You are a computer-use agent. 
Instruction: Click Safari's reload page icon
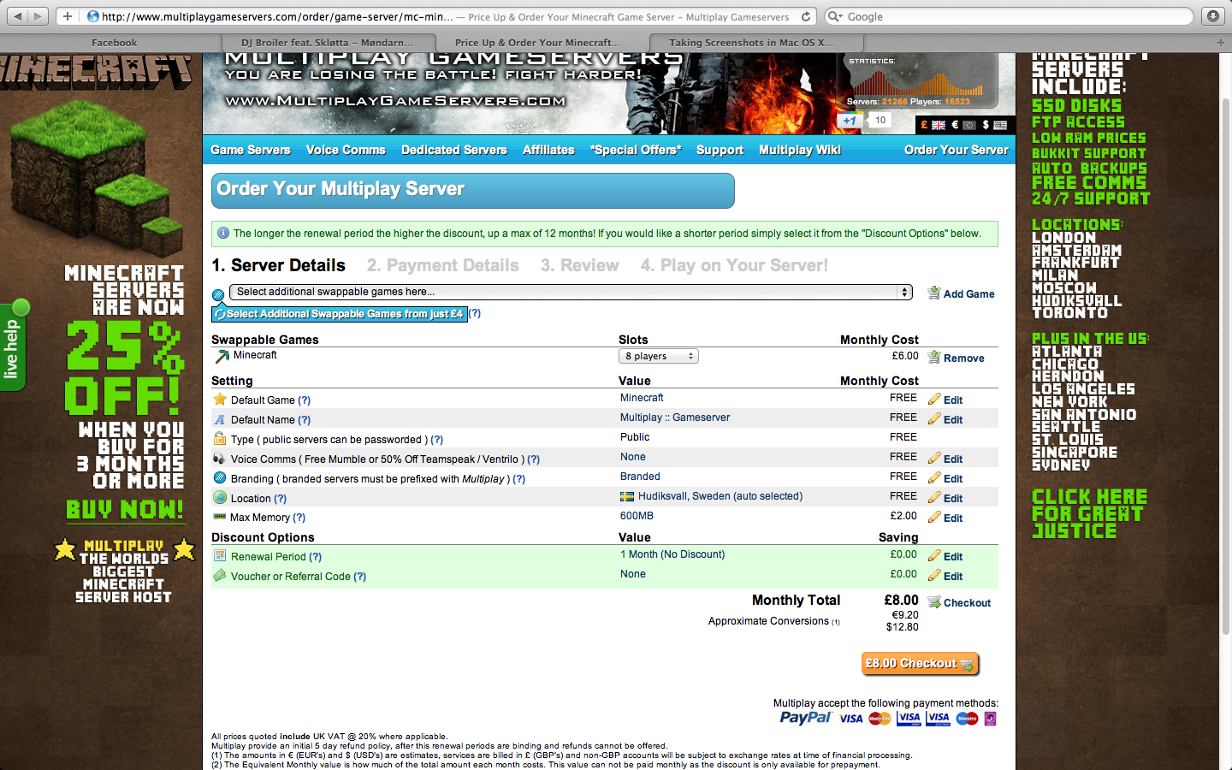806,16
